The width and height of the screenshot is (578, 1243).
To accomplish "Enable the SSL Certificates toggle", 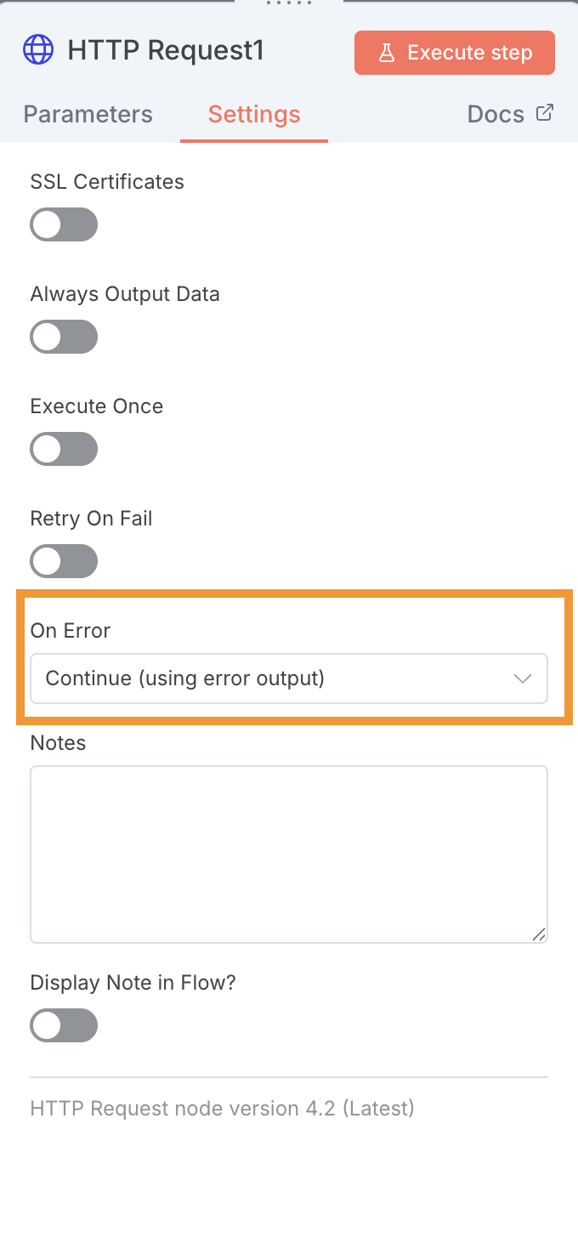I will pyautogui.click(x=64, y=225).
